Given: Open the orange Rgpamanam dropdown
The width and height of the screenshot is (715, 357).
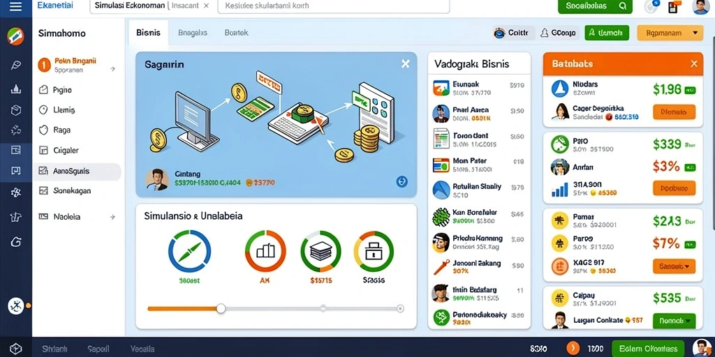Looking at the screenshot, I should click(670, 33).
